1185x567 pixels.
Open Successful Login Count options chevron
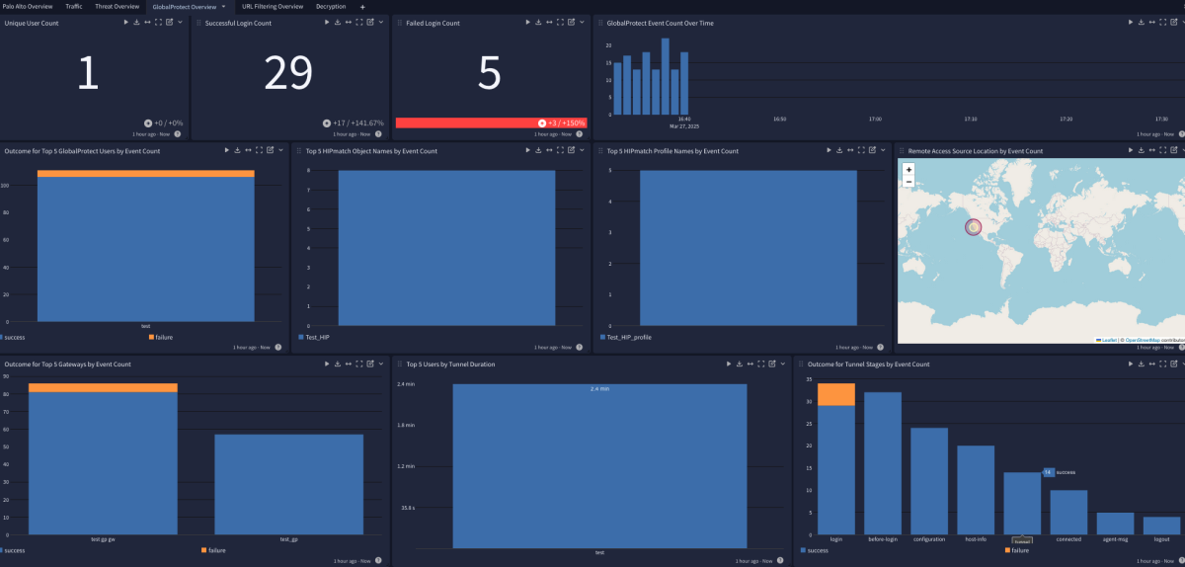(381, 22)
